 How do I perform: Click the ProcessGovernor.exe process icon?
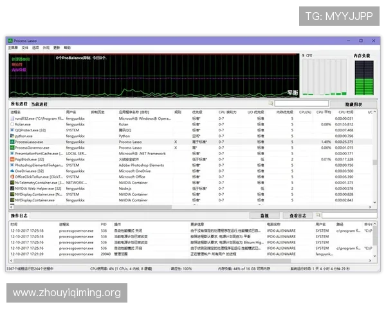[12, 147]
